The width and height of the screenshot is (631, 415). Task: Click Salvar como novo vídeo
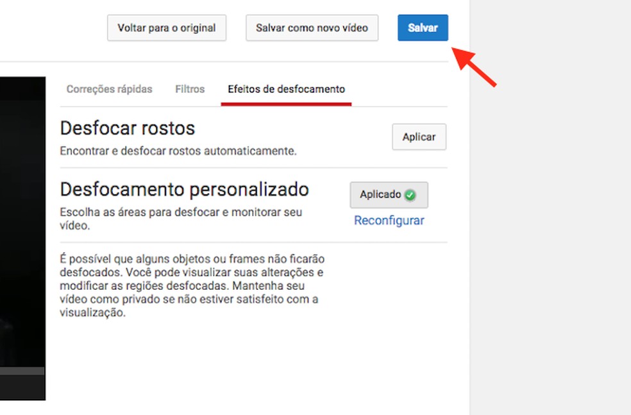point(312,28)
